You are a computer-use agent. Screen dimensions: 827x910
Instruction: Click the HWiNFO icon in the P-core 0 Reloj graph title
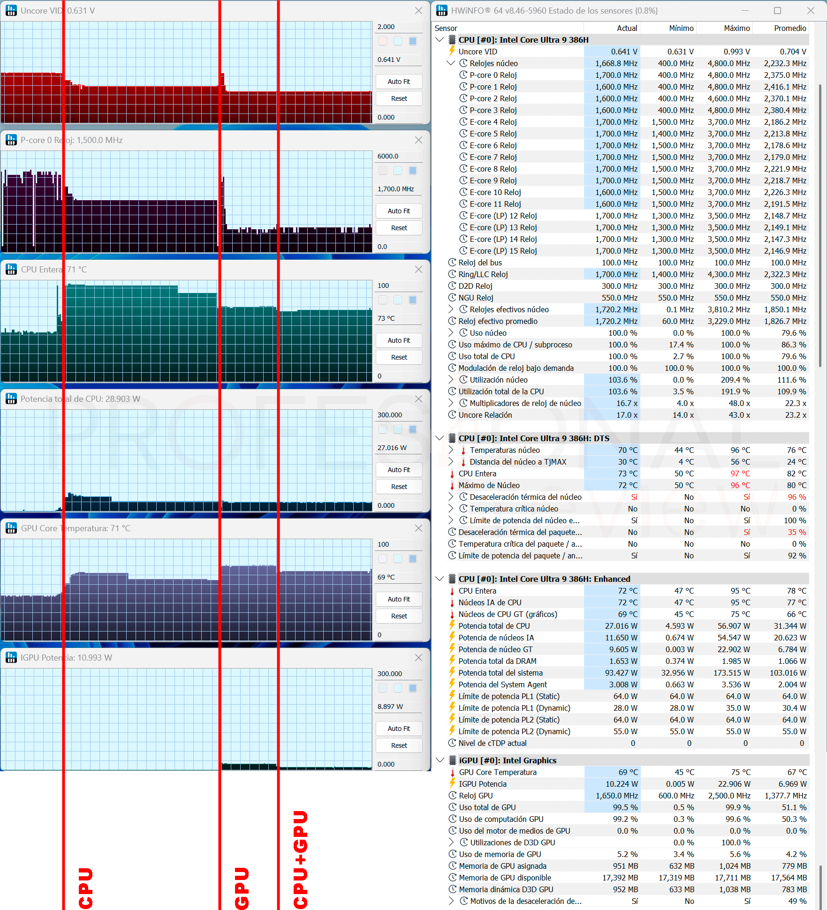pos(11,140)
